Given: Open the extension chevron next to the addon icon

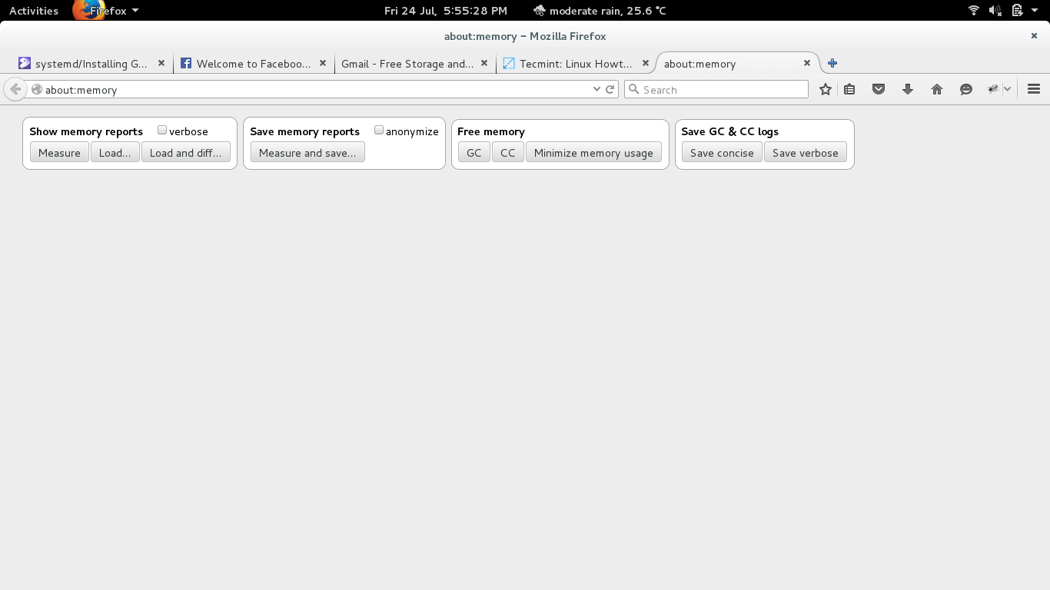Looking at the screenshot, I should pyautogui.click(x=1007, y=89).
